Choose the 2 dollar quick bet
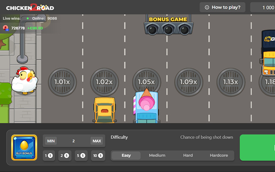Image resolution: width=275 pixels, height=172 pixels. [x=65, y=155]
